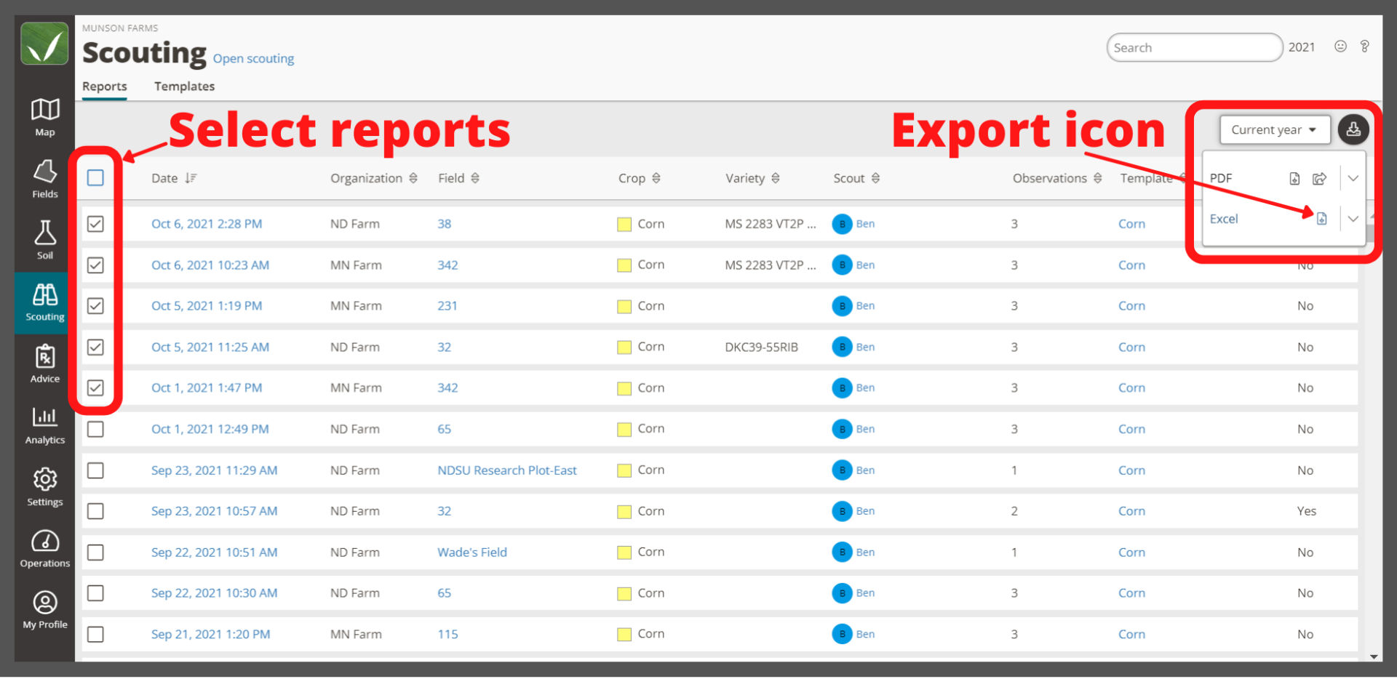Click the help question mark icon
The image size is (1397, 679).
point(1365,47)
